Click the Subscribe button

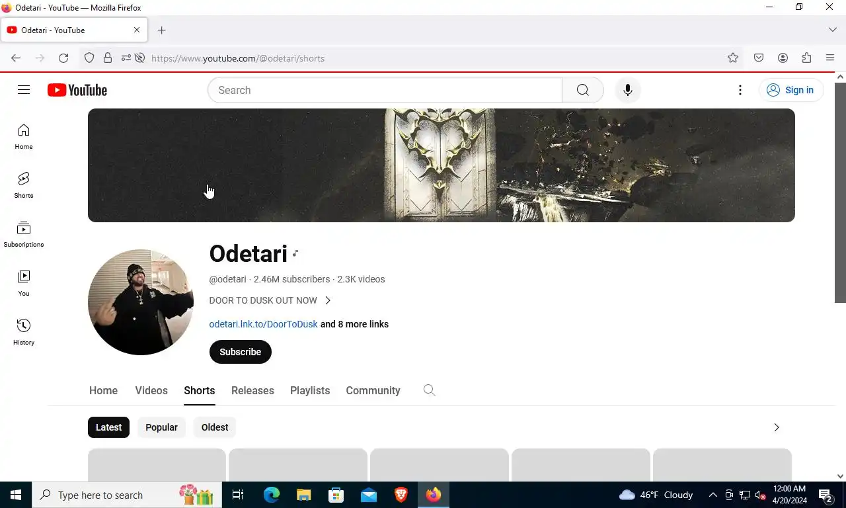[x=241, y=352]
